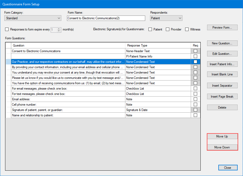
Task: Mark the Email address question as required
Action: [x=195, y=99]
